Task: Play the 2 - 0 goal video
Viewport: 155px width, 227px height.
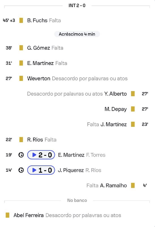Action: point(41,155)
